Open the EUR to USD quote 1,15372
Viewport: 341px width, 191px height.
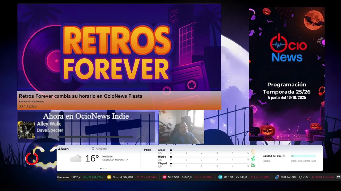pos(303,177)
